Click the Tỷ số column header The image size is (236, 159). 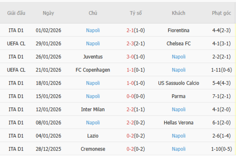pyautogui.click(x=136, y=13)
